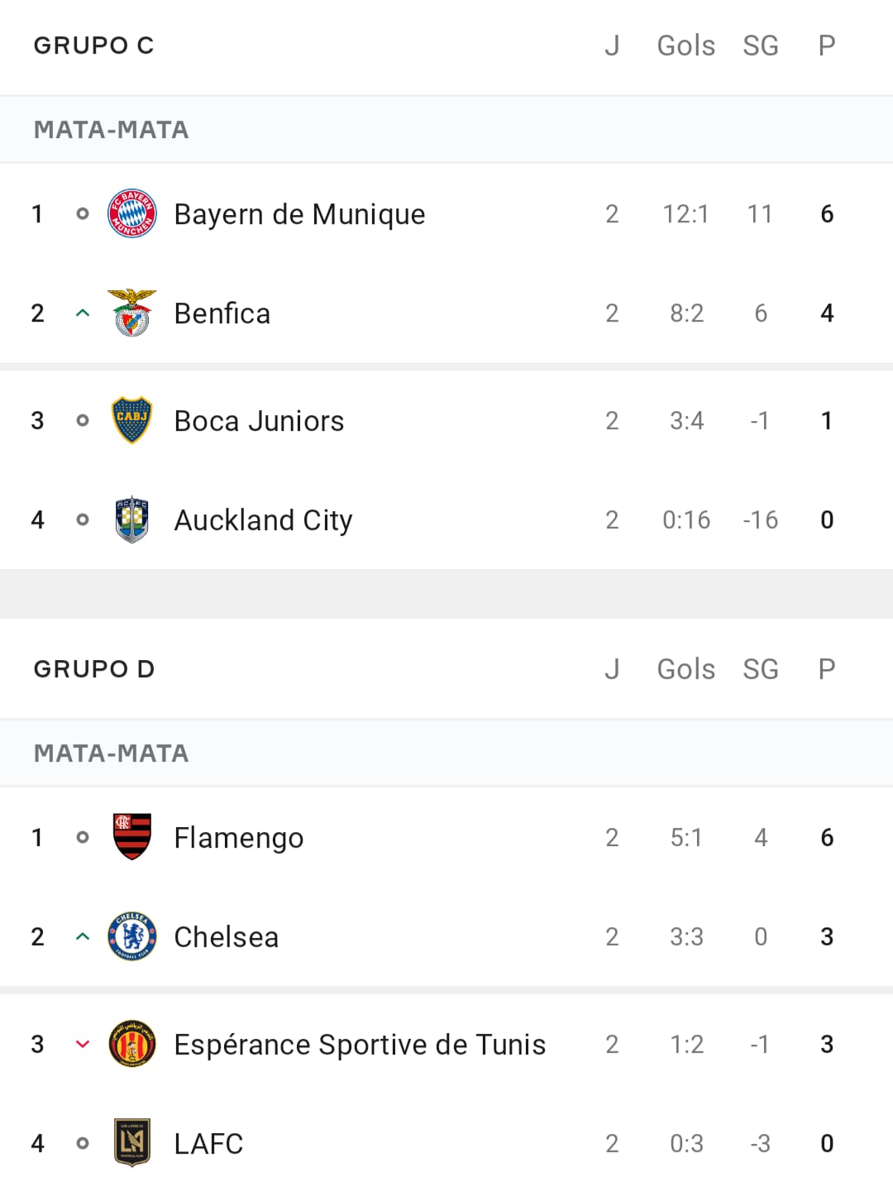Tap the Gols column header in Grupo C
The image size is (893, 1191).
pyautogui.click(x=686, y=45)
